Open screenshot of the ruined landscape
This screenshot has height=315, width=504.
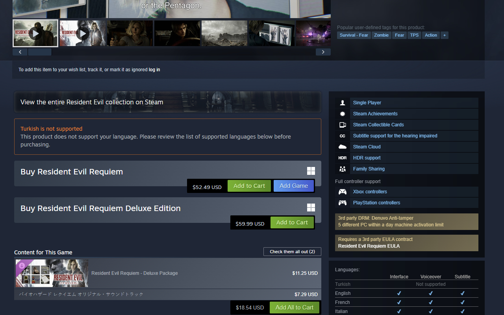[x=224, y=33]
